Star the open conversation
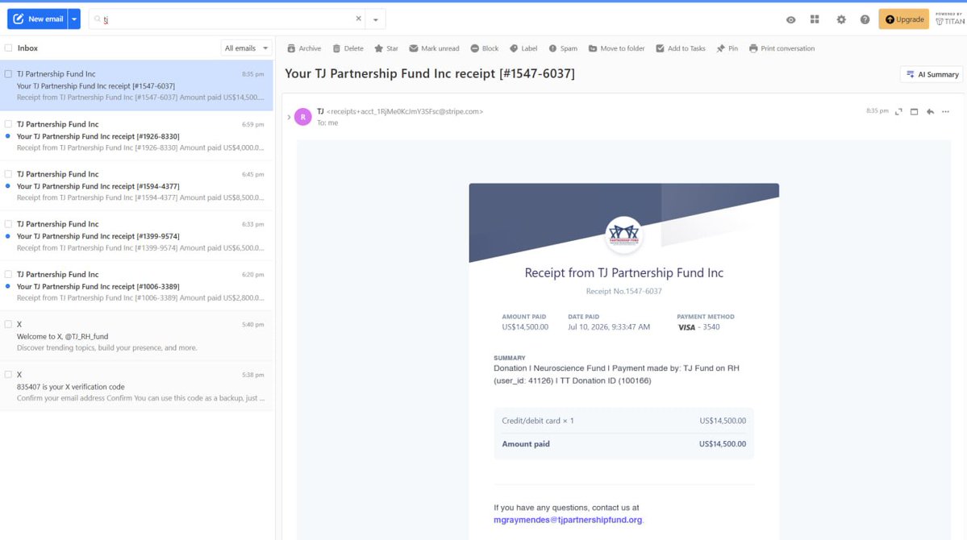The height and width of the screenshot is (540, 967). point(386,48)
